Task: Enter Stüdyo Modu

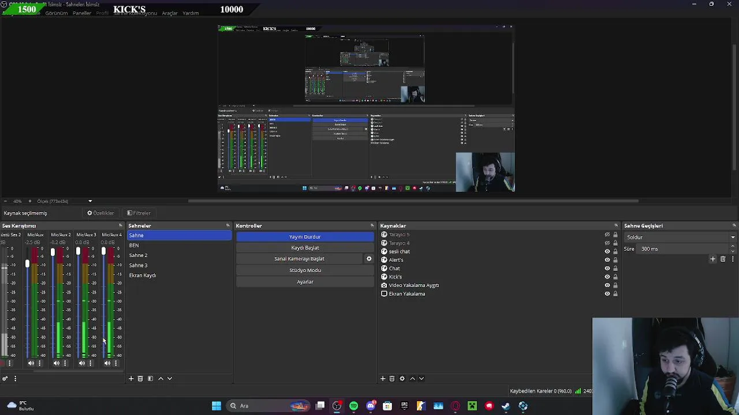Action: pos(305,270)
